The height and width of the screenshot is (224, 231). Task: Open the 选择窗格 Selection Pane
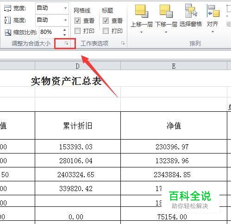[191, 15]
